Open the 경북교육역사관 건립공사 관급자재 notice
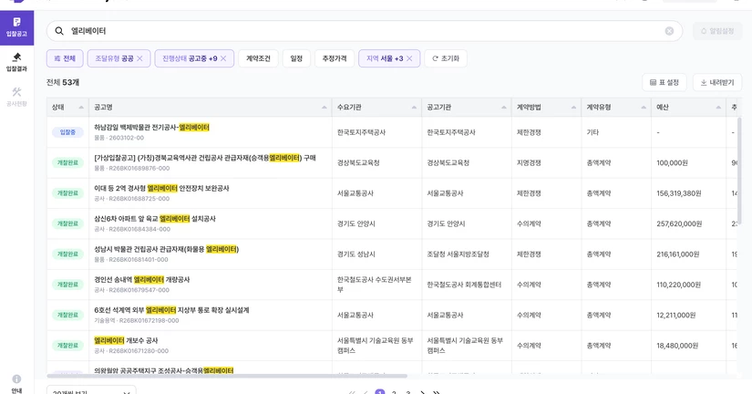Image resolution: width=752 pixels, height=394 pixels. pyautogui.click(x=205, y=158)
